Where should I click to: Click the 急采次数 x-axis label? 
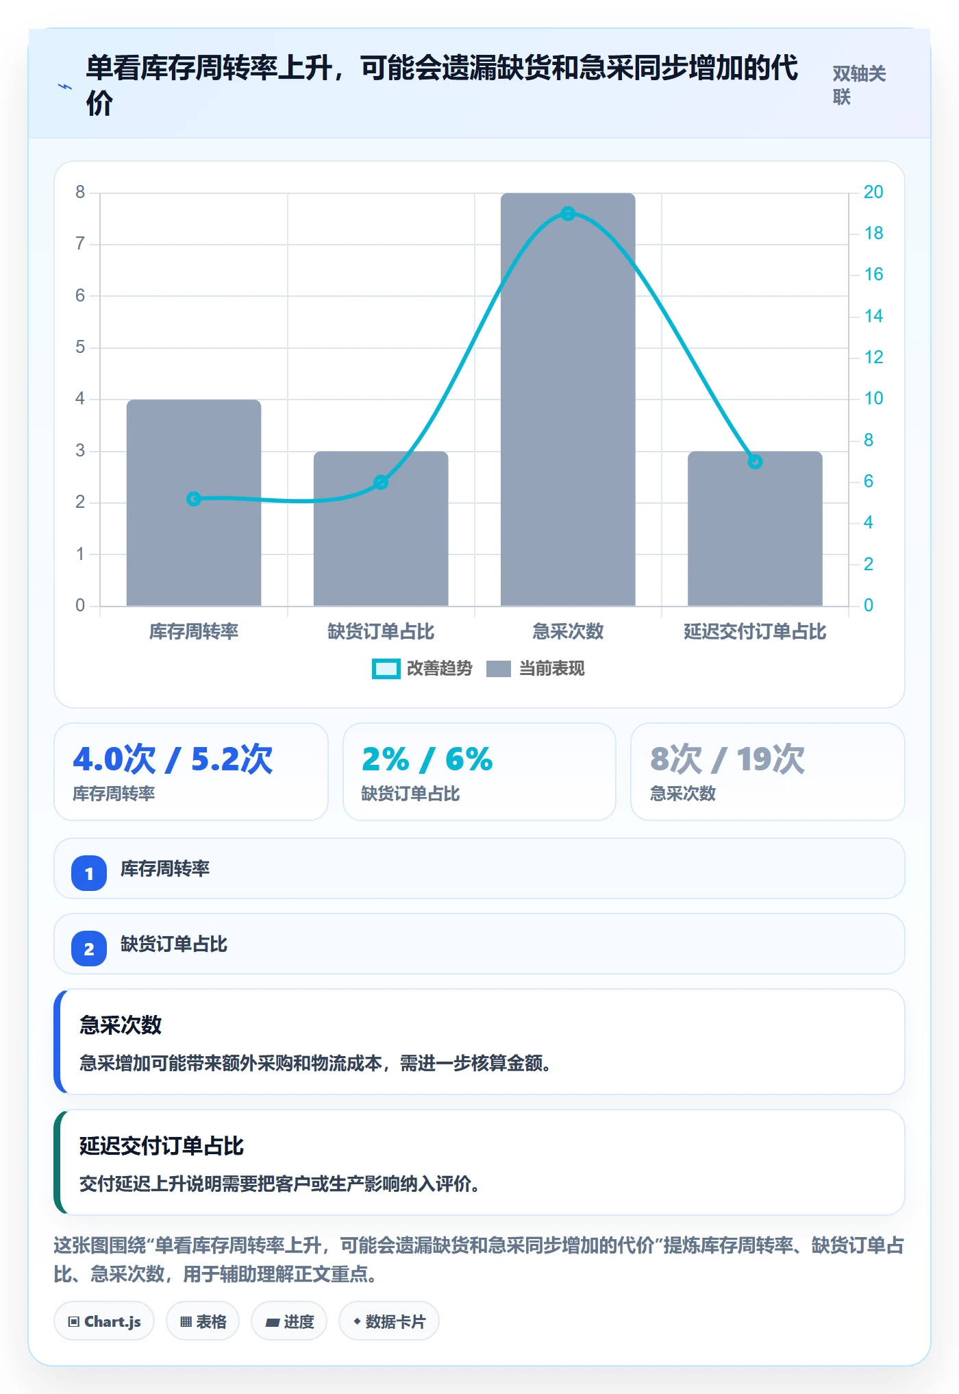[568, 631]
